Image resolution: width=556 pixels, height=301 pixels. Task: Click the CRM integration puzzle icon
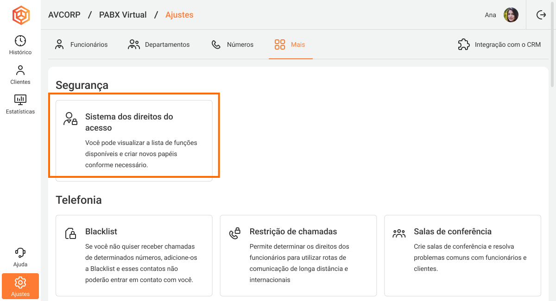(463, 44)
